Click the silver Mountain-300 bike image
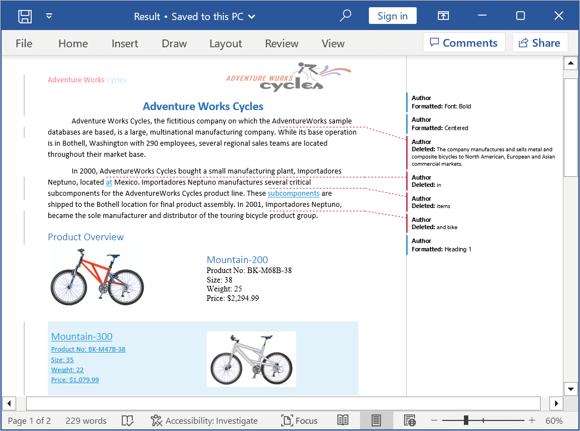The height and width of the screenshot is (431, 580). click(x=251, y=359)
